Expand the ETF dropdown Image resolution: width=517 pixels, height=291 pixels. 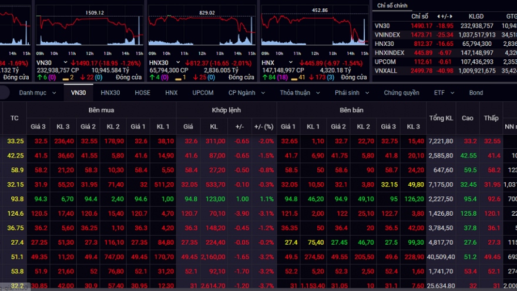click(444, 93)
